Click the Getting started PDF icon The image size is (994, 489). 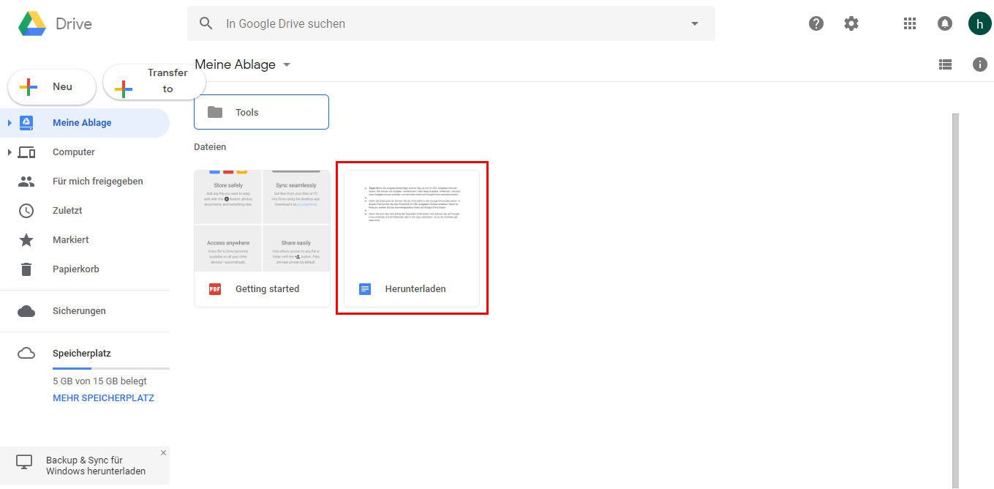(x=215, y=289)
